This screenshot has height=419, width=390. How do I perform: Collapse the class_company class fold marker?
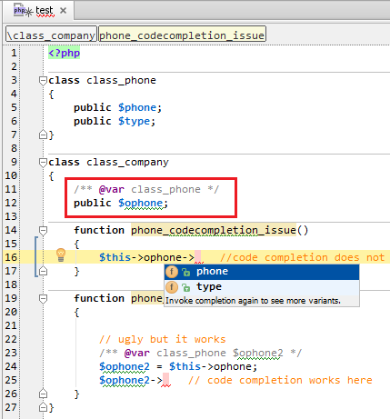coord(43,163)
